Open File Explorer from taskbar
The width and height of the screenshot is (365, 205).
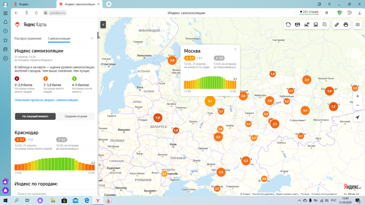(53, 200)
